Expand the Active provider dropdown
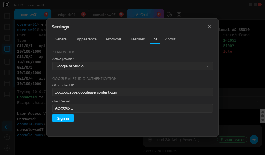 132,66
